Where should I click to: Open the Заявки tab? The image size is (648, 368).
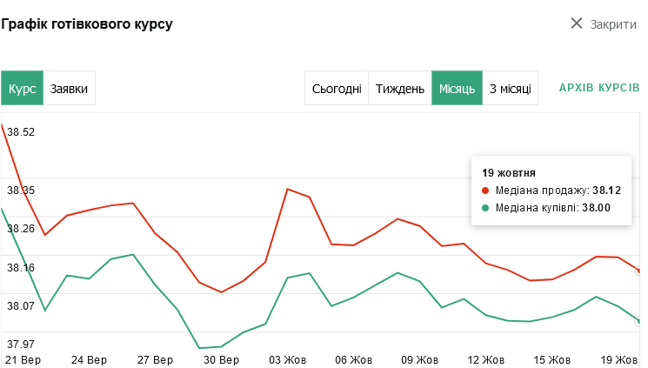pyautogui.click(x=70, y=89)
